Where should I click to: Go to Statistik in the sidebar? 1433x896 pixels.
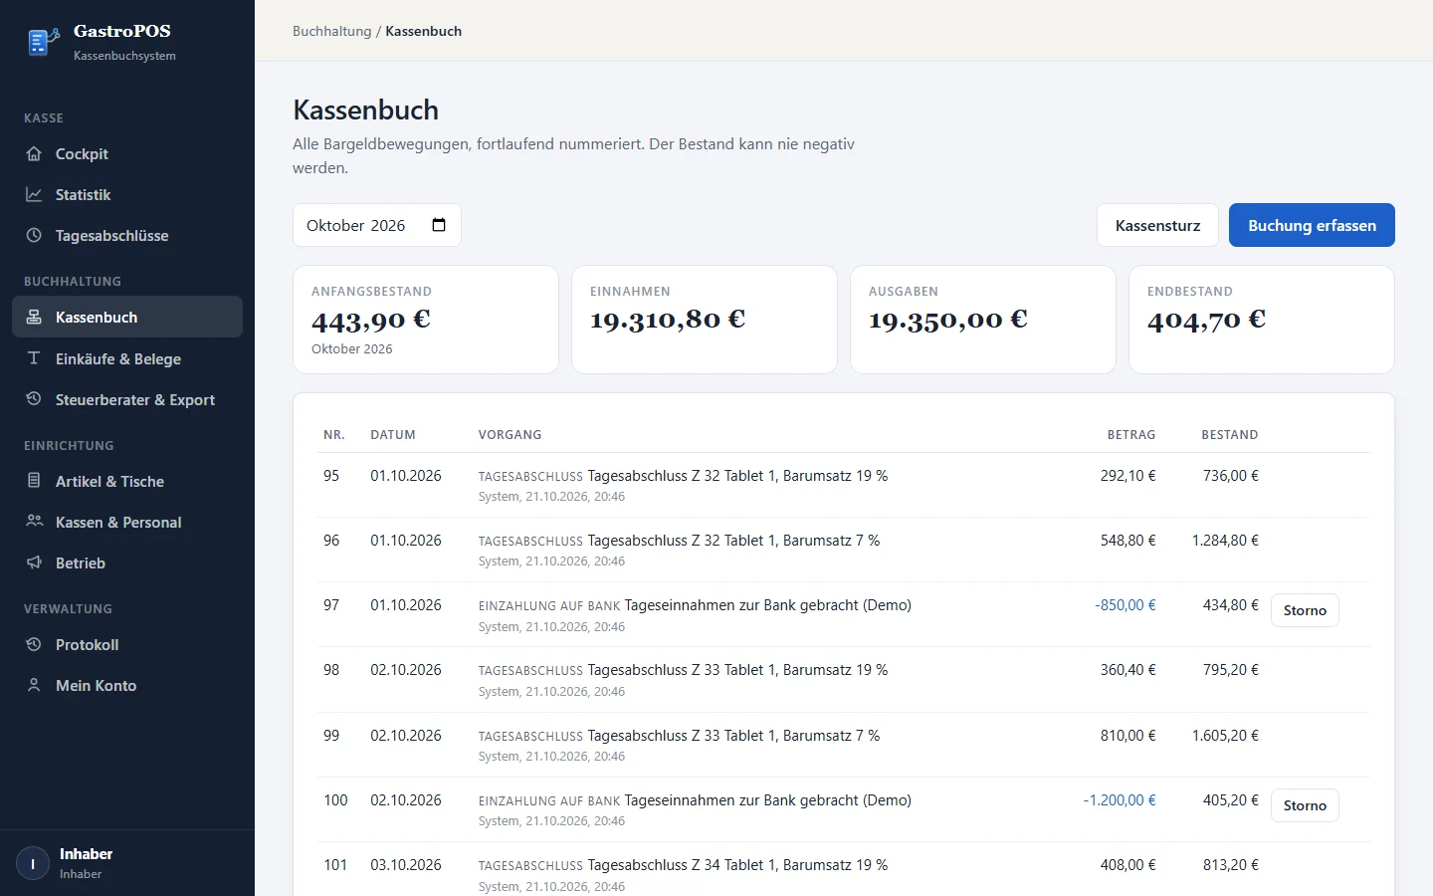(x=127, y=195)
